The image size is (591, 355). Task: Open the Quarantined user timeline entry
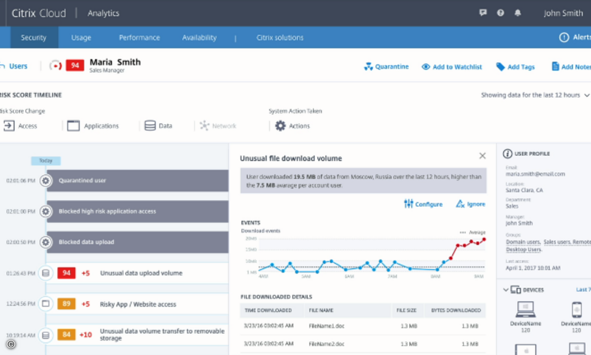137,180
